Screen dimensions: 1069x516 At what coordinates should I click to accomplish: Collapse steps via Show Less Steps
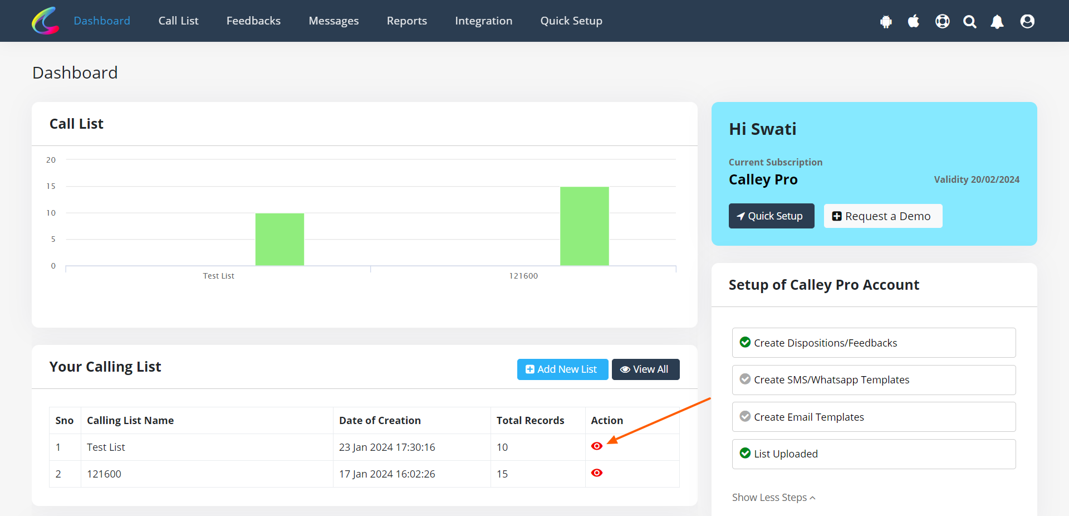(x=773, y=498)
